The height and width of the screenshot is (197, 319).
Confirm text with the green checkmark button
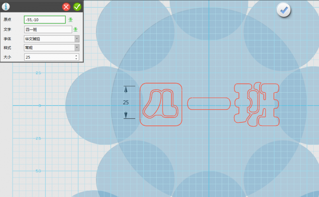(x=77, y=7)
